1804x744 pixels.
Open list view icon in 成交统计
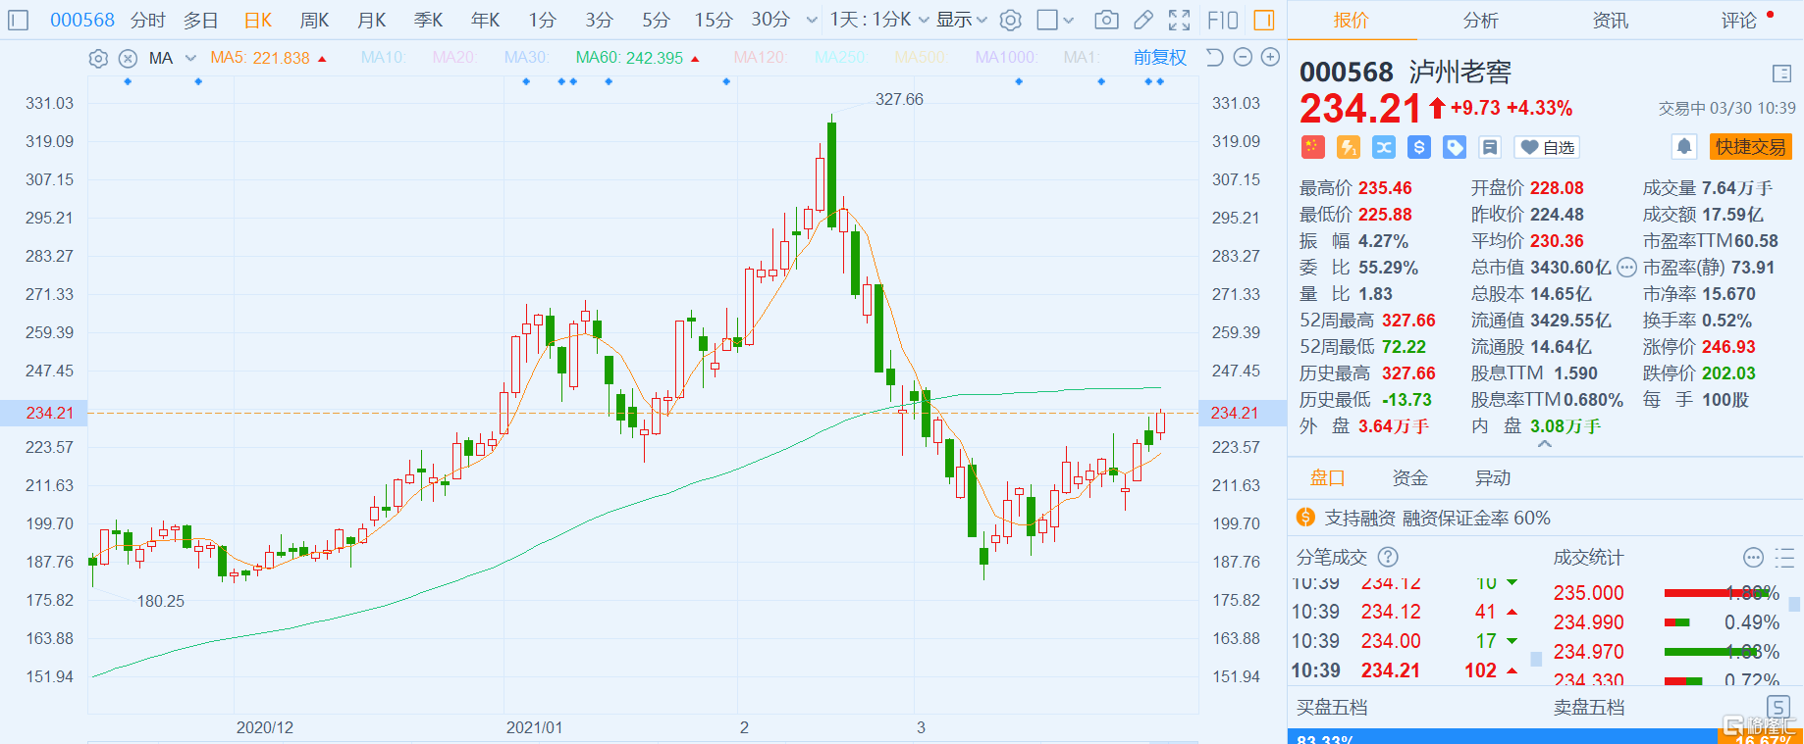coord(1784,557)
